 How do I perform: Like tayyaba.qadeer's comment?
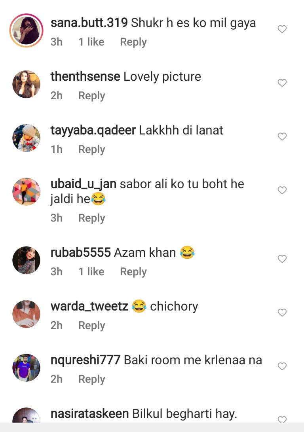[282, 136]
